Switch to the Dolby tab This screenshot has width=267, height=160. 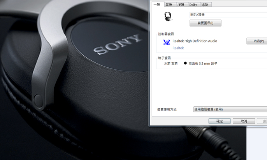[x=194, y=5]
